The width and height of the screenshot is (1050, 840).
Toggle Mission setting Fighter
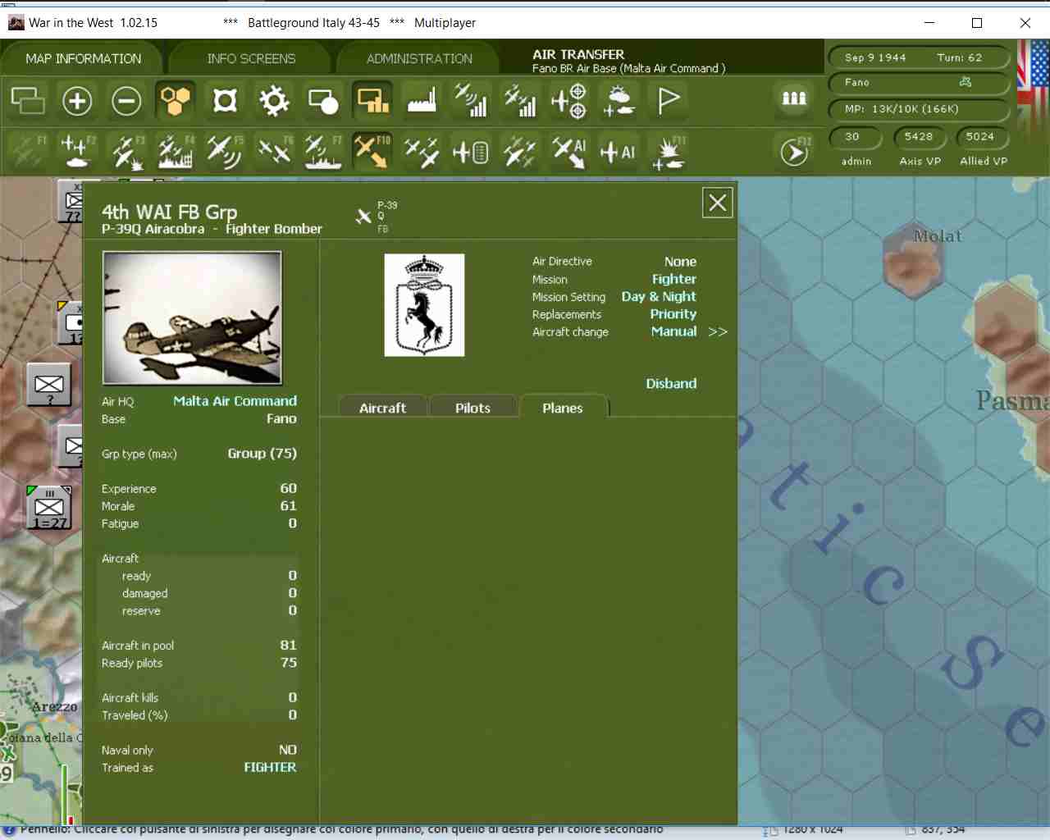(674, 279)
